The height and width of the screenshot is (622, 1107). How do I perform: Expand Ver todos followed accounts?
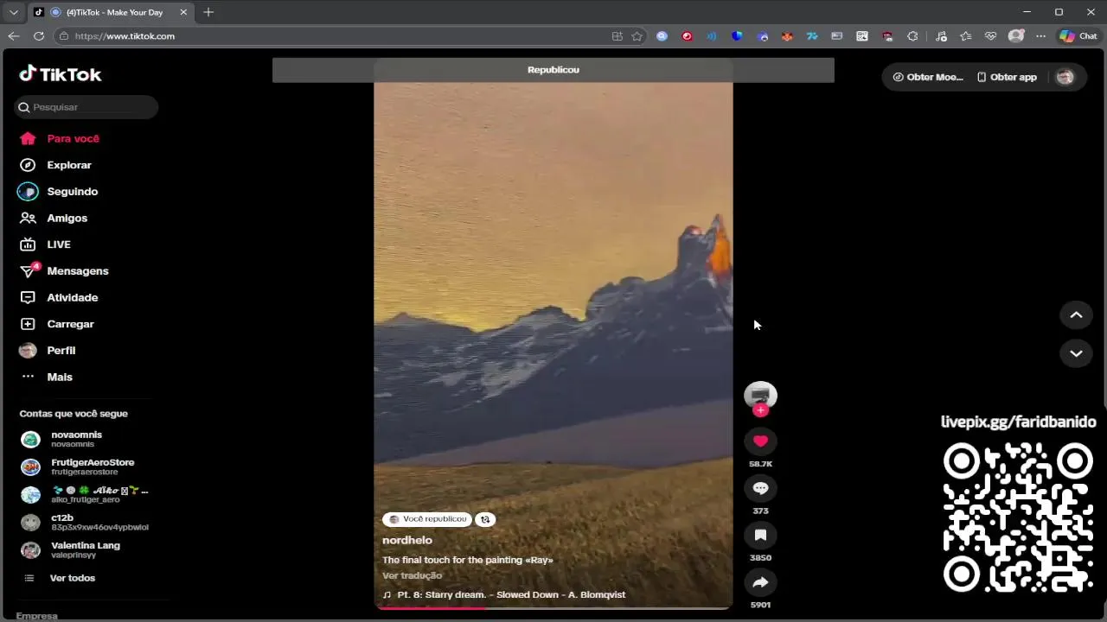pyautogui.click(x=59, y=578)
